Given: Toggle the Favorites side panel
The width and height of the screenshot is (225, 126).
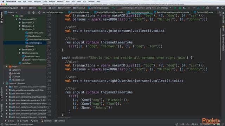Looking at the screenshot, I should tap(1, 111).
